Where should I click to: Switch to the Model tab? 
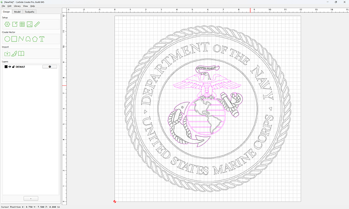pyautogui.click(x=17, y=12)
